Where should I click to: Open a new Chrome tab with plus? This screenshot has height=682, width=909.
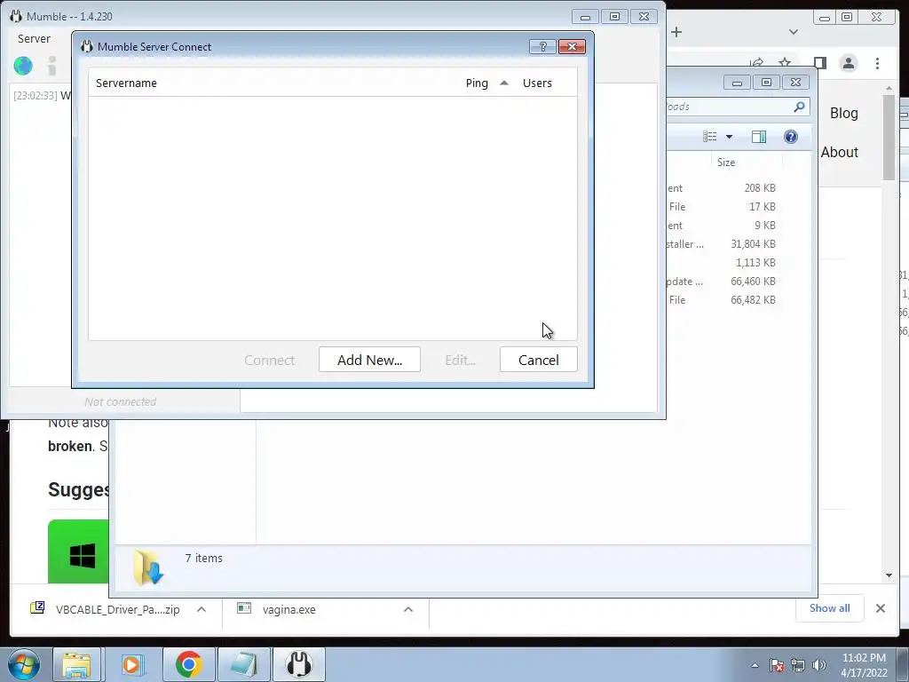pos(676,32)
